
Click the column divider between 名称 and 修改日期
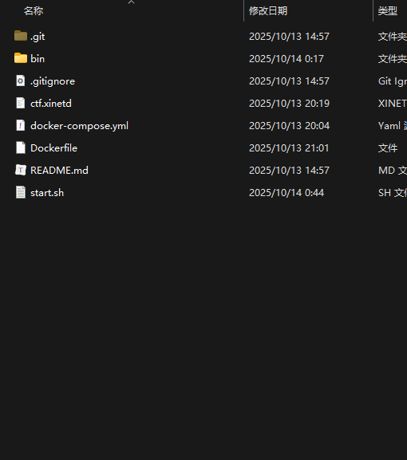pos(243,11)
